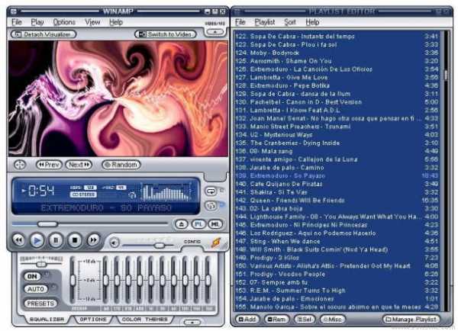The width and height of the screenshot is (458, 331).
Task: Select Pachelbel - Canon in D entry
Action: [x=337, y=102]
